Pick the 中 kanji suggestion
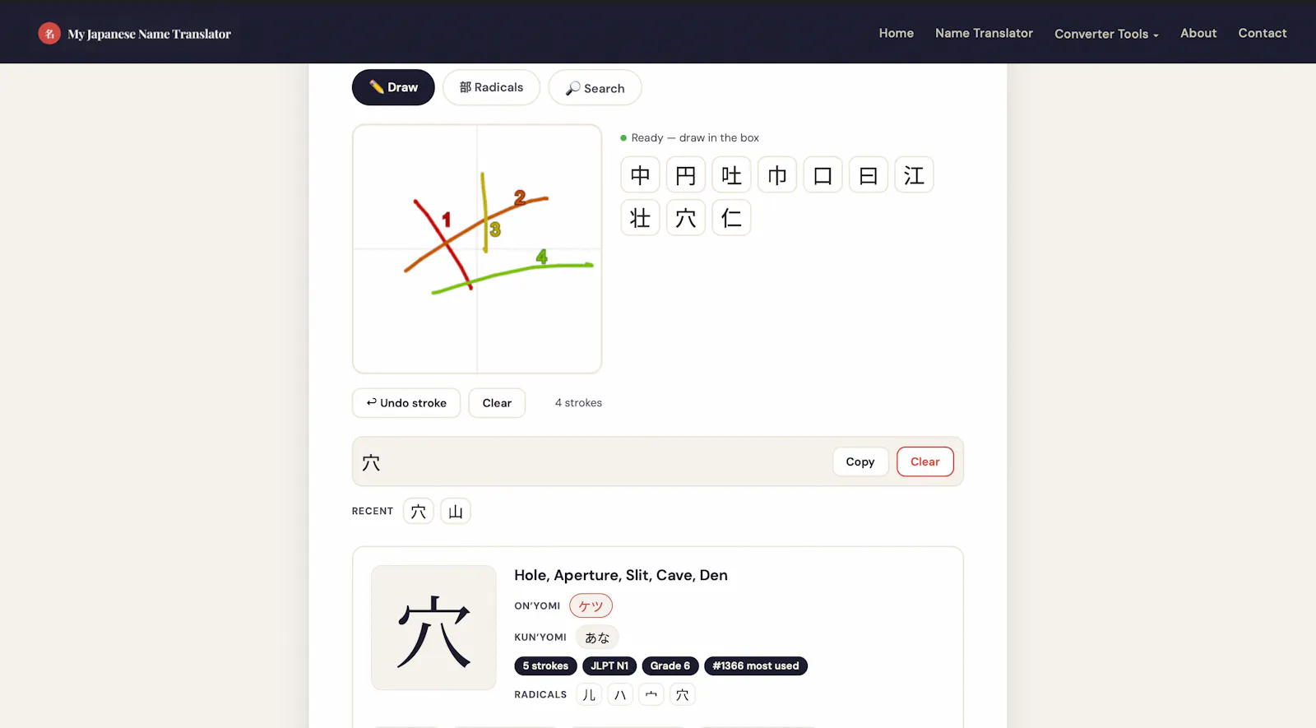Viewport: 1316px width, 728px height. pyautogui.click(x=640, y=175)
